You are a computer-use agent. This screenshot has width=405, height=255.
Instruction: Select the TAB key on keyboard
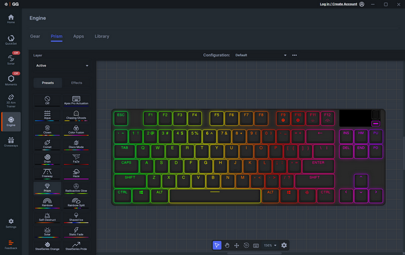click(125, 151)
